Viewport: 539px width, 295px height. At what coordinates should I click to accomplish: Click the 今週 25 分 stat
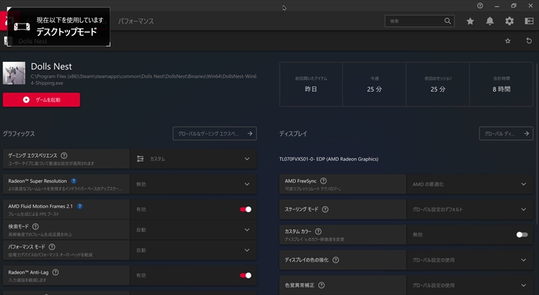coord(375,84)
